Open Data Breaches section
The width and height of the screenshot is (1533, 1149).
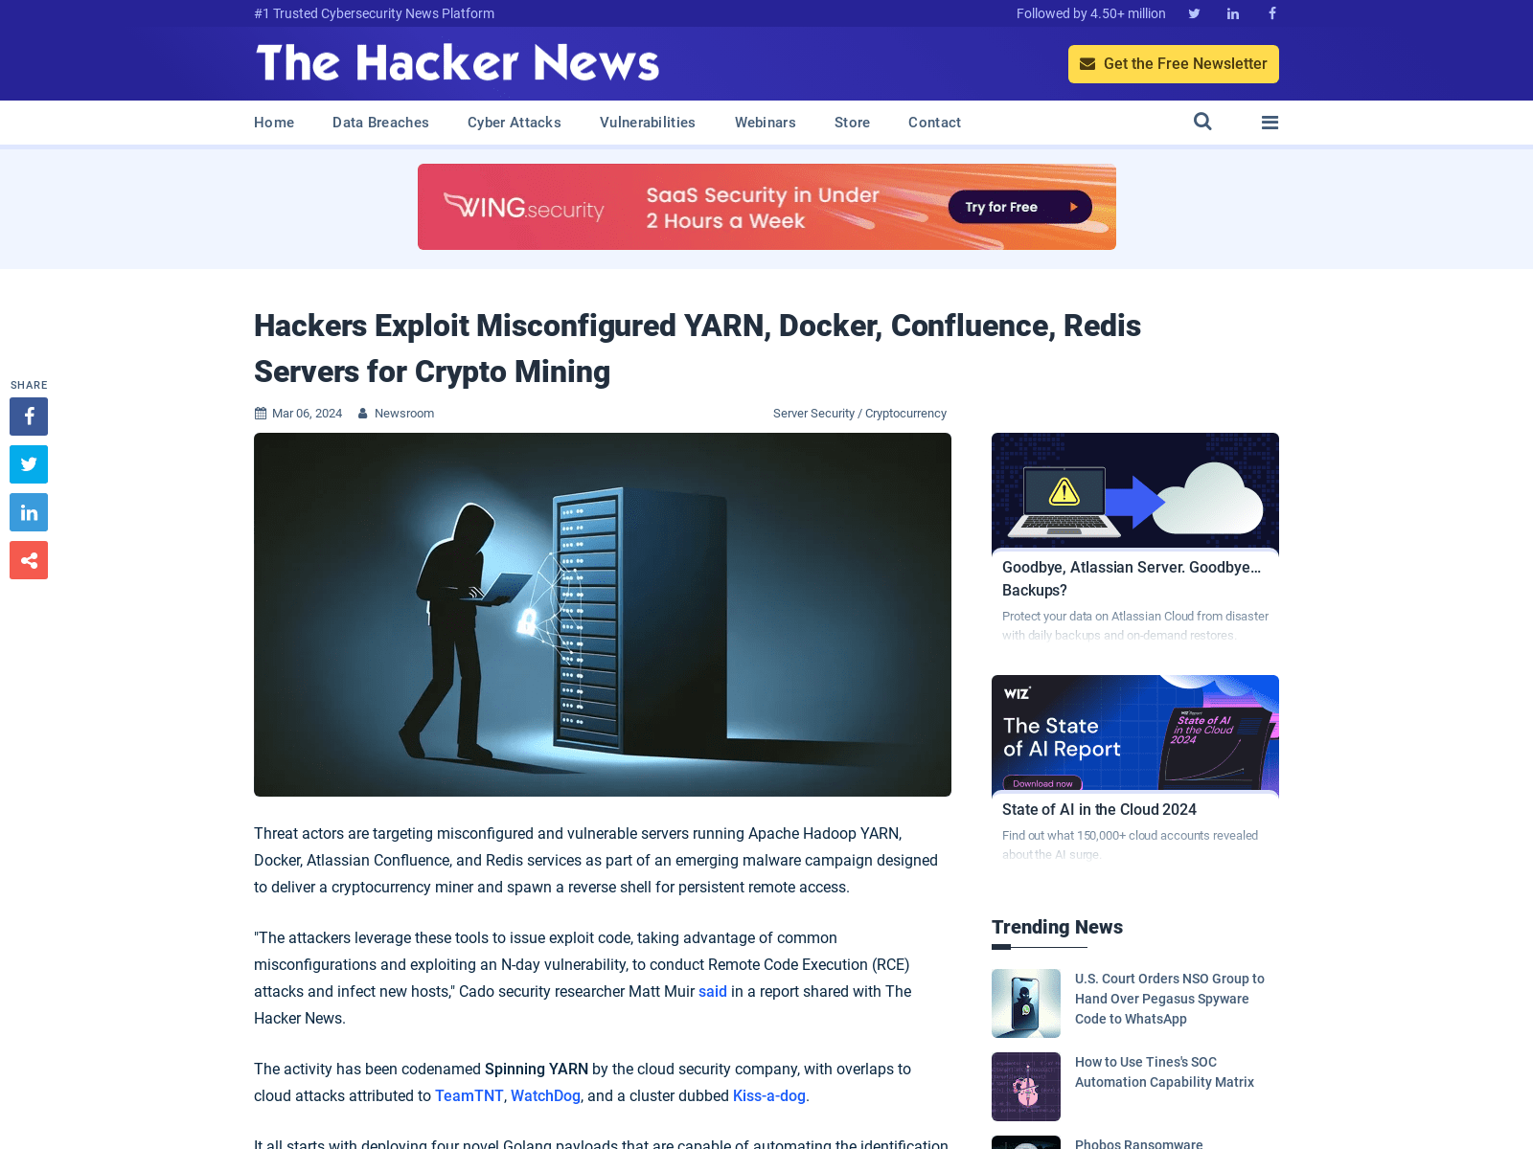380,123
